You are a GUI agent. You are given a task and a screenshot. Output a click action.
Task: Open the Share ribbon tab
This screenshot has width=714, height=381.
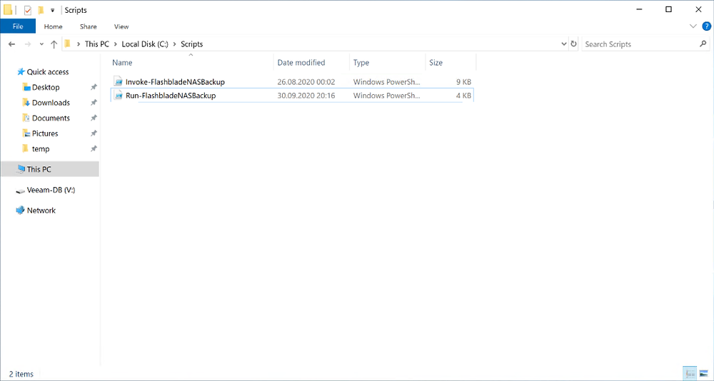tap(89, 26)
